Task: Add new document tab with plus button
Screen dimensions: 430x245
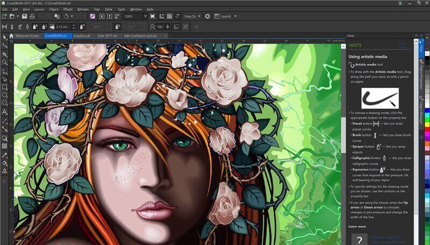Action: click(x=166, y=35)
